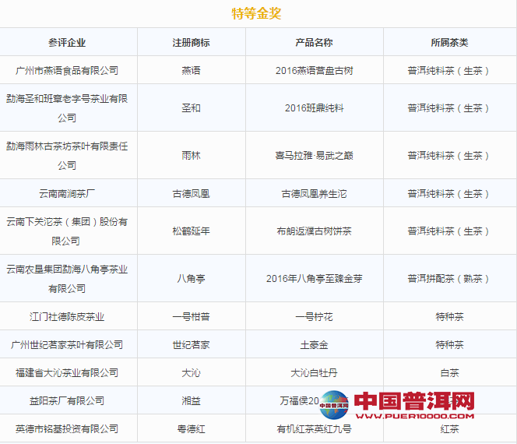The height and width of the screenshot is (444, 517).
Task: Select 英德市铭基投资有限公司 company cell
Action: point(67,428)
